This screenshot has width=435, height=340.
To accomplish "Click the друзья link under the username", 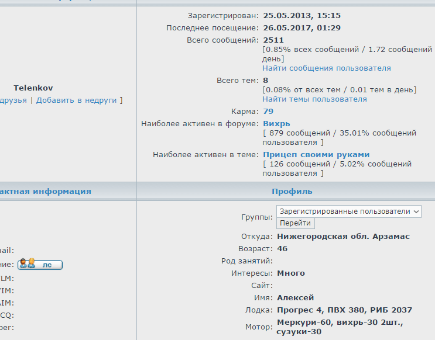I will [x=13, y=100].
